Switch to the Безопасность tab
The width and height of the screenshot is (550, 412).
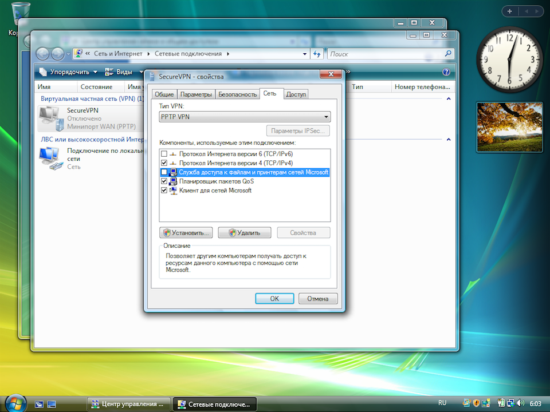point(237,94)
